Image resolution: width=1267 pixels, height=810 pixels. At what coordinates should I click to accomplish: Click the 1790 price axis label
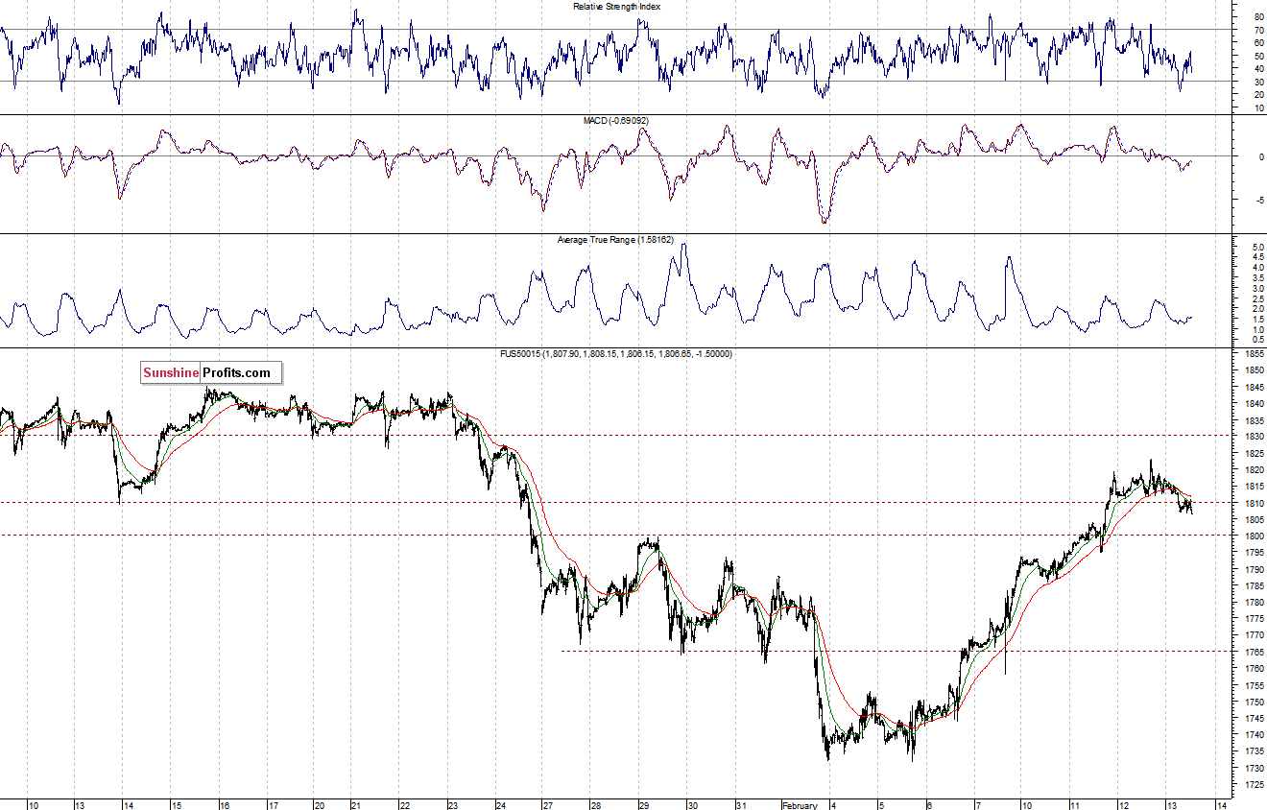(x=1254, y=569)
